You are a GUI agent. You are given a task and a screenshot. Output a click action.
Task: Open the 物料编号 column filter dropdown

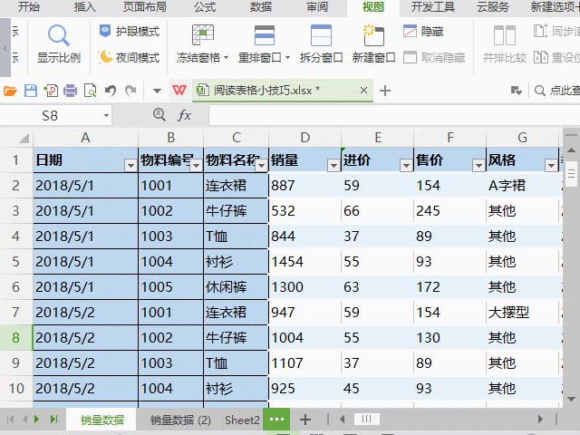[196, 165]
